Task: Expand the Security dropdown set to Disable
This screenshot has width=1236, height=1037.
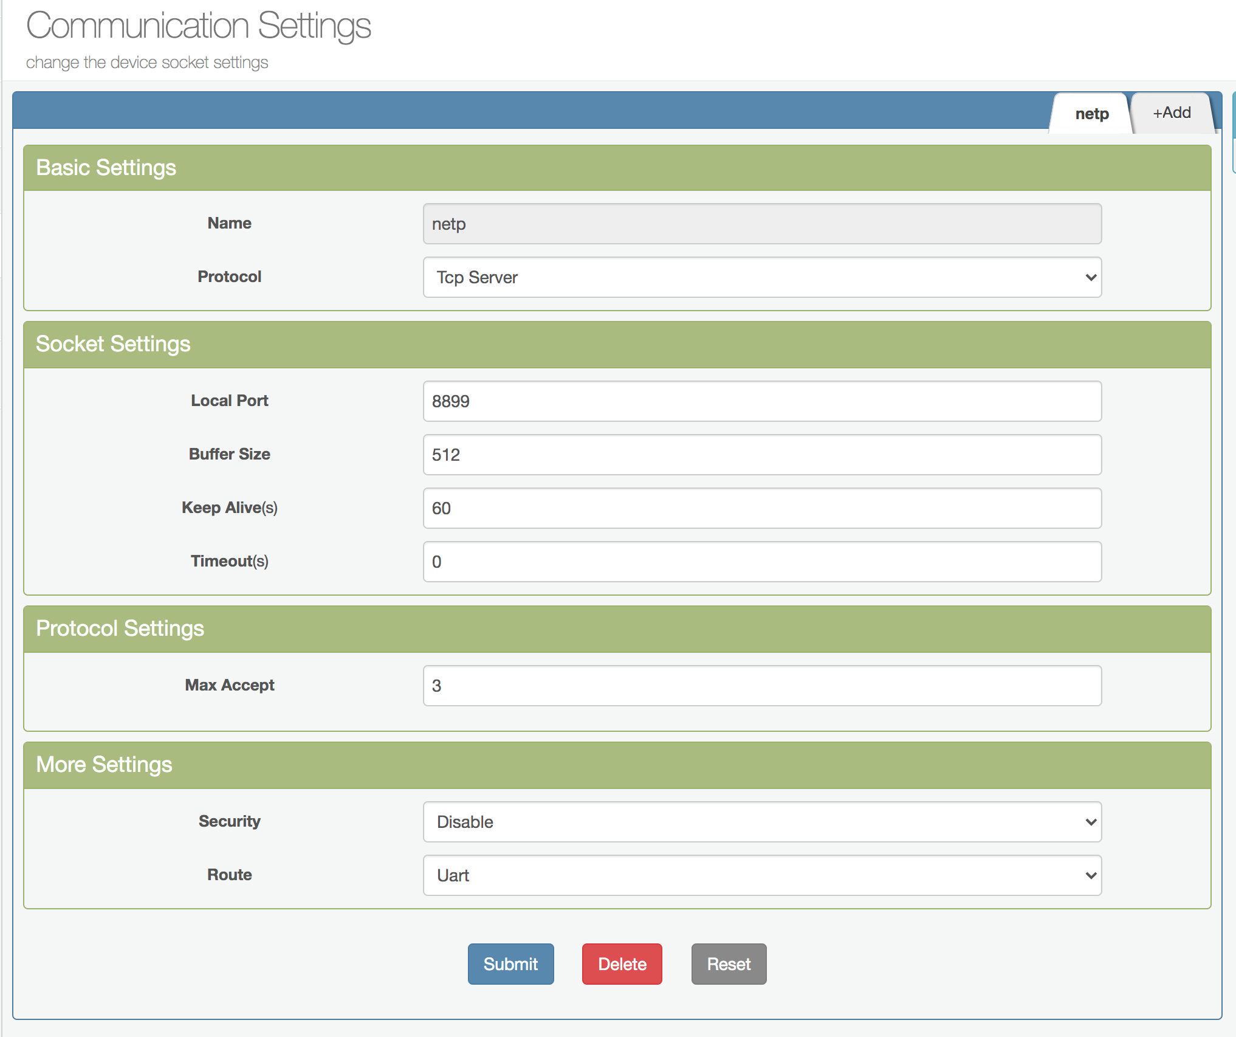Action: 762,822
